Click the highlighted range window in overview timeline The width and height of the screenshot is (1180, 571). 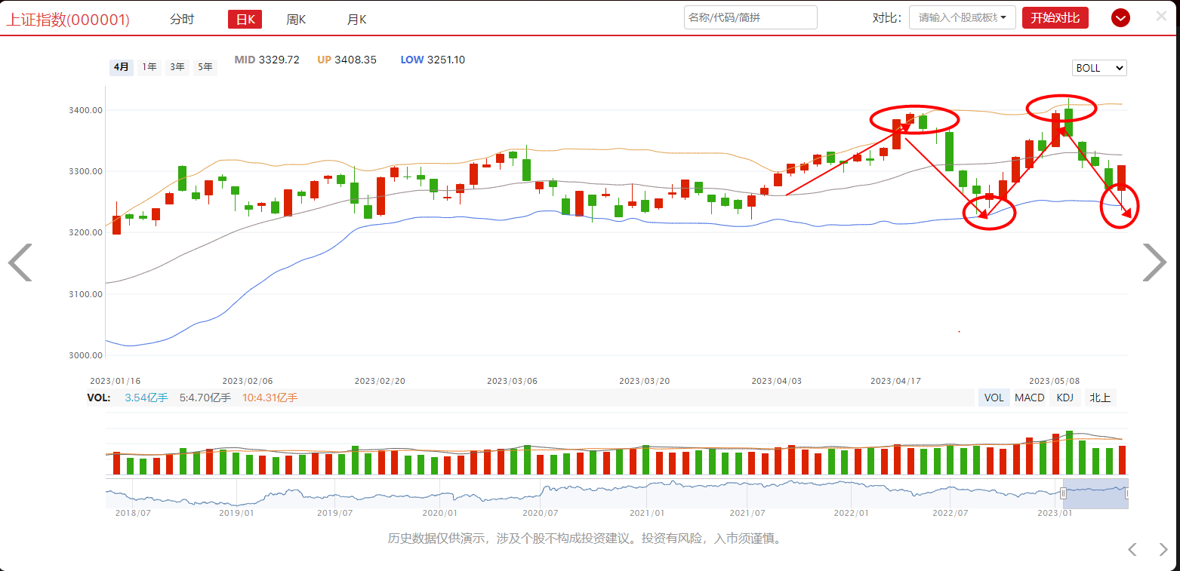coord(1095,493)
